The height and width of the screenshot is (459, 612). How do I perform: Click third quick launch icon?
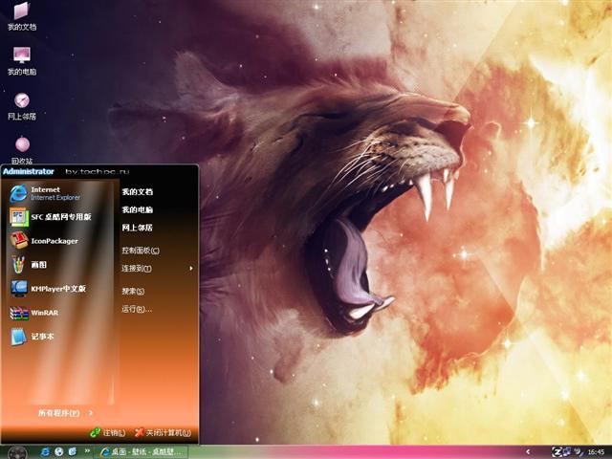coord(73,451)
